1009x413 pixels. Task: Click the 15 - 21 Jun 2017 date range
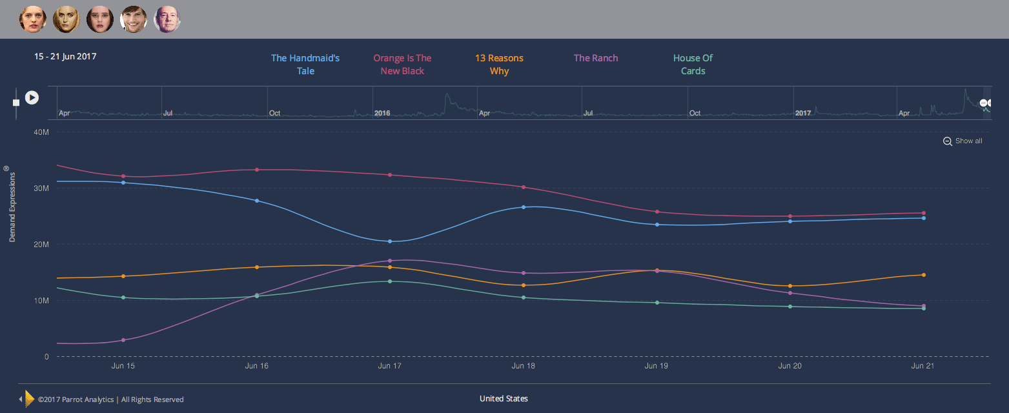(65, 56)
